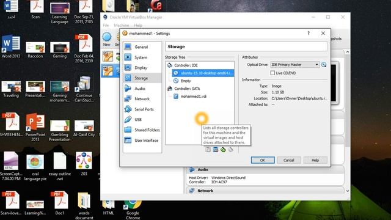Select the Empty optical drive entry
The image size is (391, 220).
pyautogui.click(x=186, y=81)
